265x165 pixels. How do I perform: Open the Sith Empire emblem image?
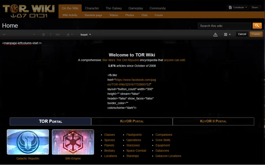[x=73, y=142]
